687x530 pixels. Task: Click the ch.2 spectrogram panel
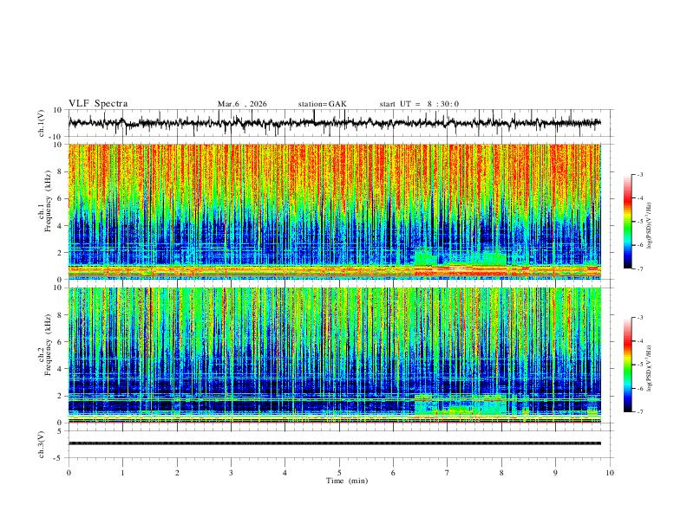pyautogui.click(x=335, y=355)
